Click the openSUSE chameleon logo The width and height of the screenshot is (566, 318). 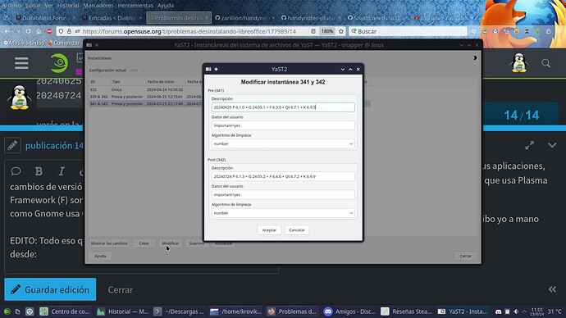coord(59,63)
